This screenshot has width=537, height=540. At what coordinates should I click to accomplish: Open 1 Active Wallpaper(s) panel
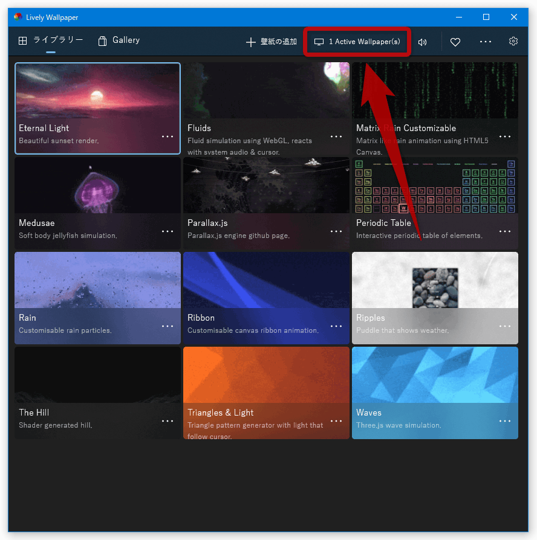point(357,42)
